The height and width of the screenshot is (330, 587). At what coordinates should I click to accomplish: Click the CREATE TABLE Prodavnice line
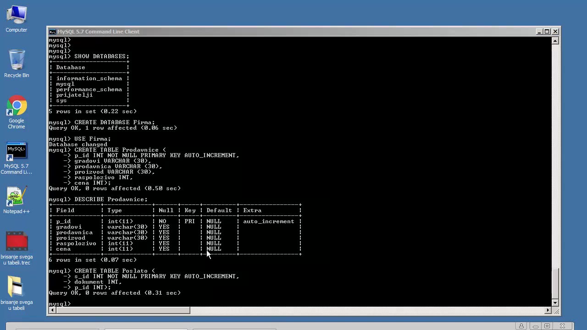[107, 150]
